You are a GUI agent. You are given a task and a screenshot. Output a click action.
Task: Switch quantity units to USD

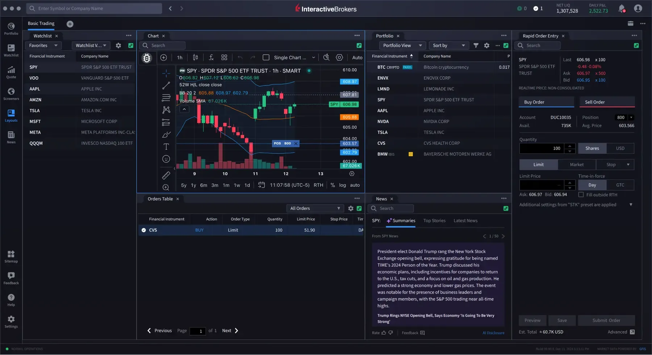(620, 148)
